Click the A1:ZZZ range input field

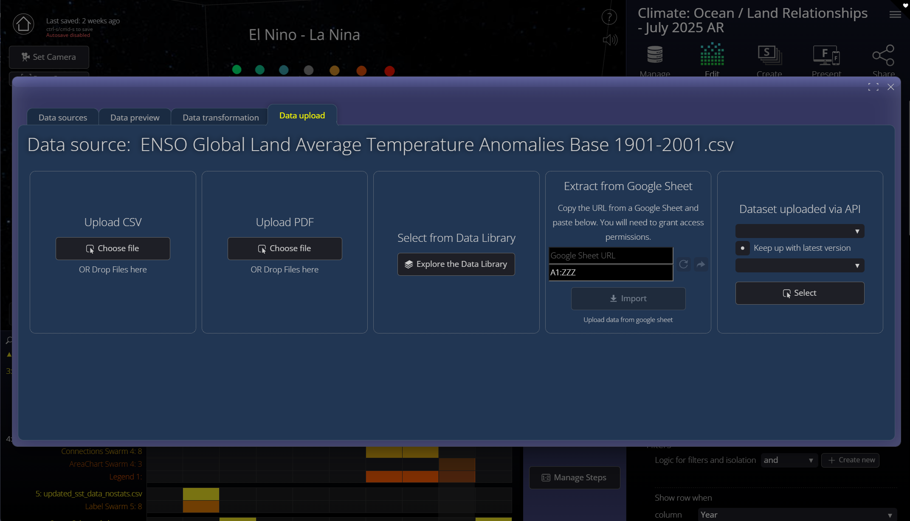(x=611, y=273)
